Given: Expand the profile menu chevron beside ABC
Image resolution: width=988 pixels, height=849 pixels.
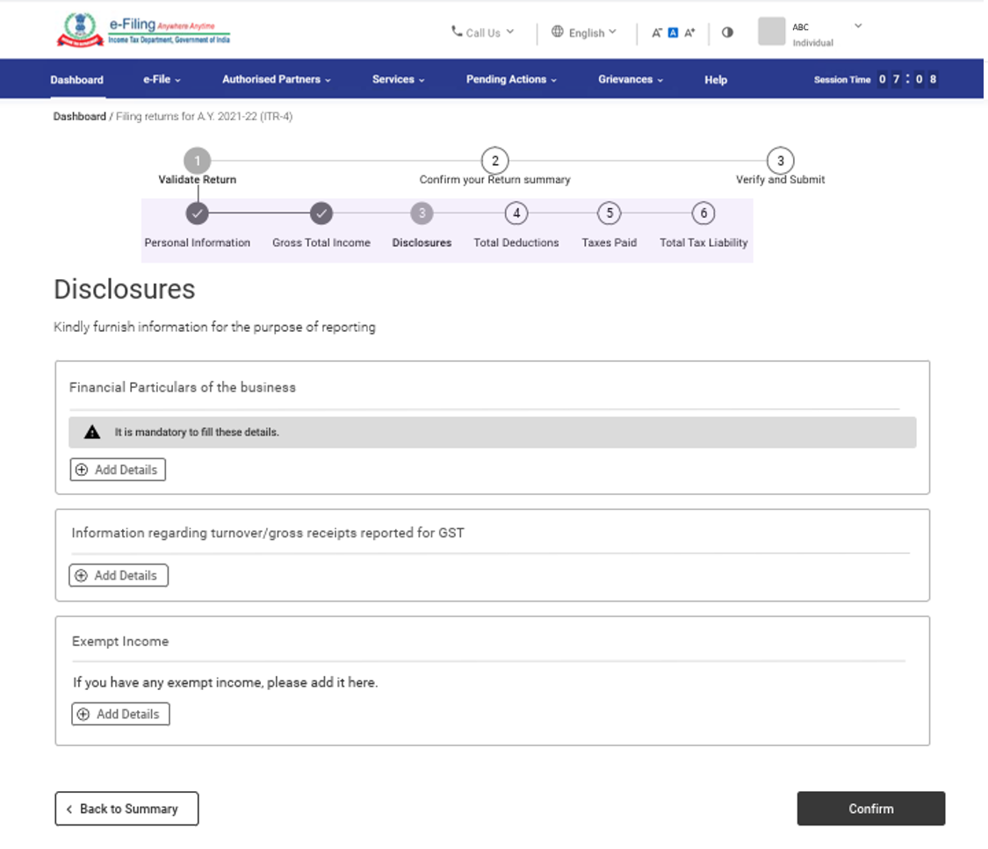Looking at the screenshot, I should coord(858,26).
